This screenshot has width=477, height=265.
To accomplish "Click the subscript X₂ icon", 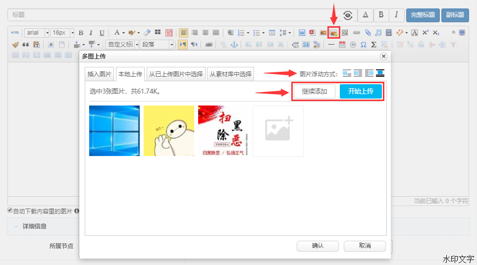I will [436, 33].
